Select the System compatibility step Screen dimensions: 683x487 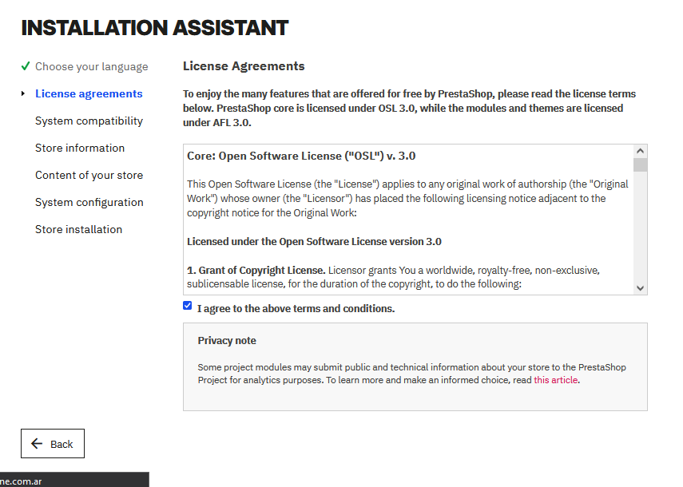pos(89,121)
